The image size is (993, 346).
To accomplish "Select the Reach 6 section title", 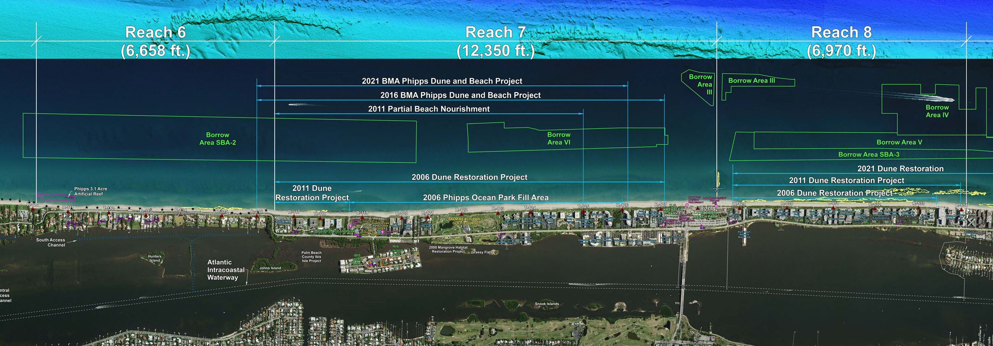I will coord(155,33).
